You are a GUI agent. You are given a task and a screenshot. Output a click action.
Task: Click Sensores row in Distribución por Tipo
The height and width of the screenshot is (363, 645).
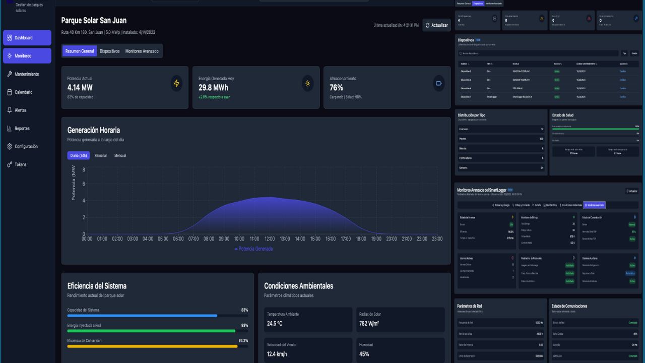click(501, 167)
